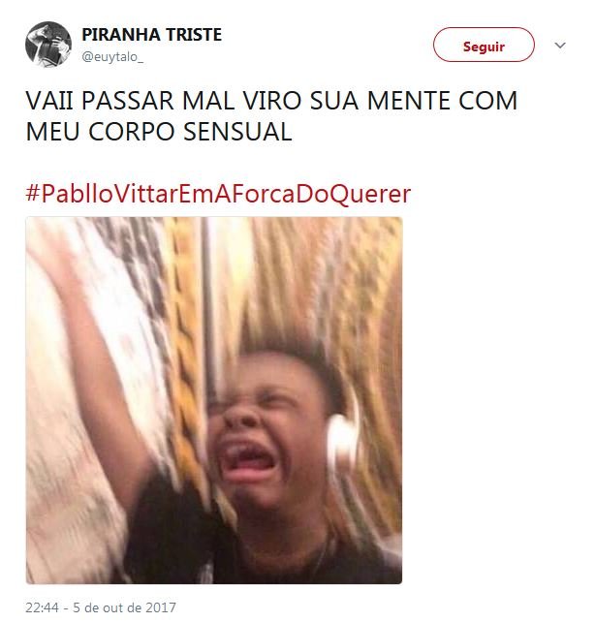Expand the tweet options chevron

(x=560, y=46)
